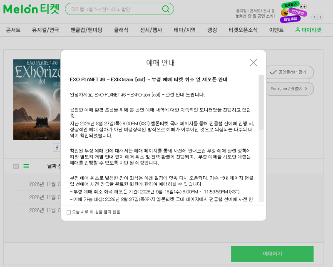
Task: Click the next banner arrow
Action: pos(320,17)
